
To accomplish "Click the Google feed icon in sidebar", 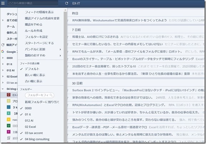I will coord(2,52).
